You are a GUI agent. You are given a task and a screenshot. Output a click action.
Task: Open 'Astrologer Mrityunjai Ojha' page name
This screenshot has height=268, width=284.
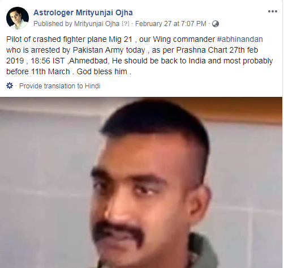[x=83, y=12]
